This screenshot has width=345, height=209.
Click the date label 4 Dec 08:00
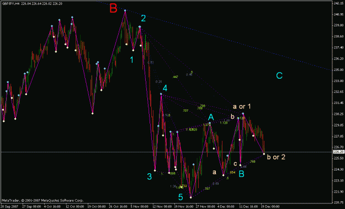point(226,206)
